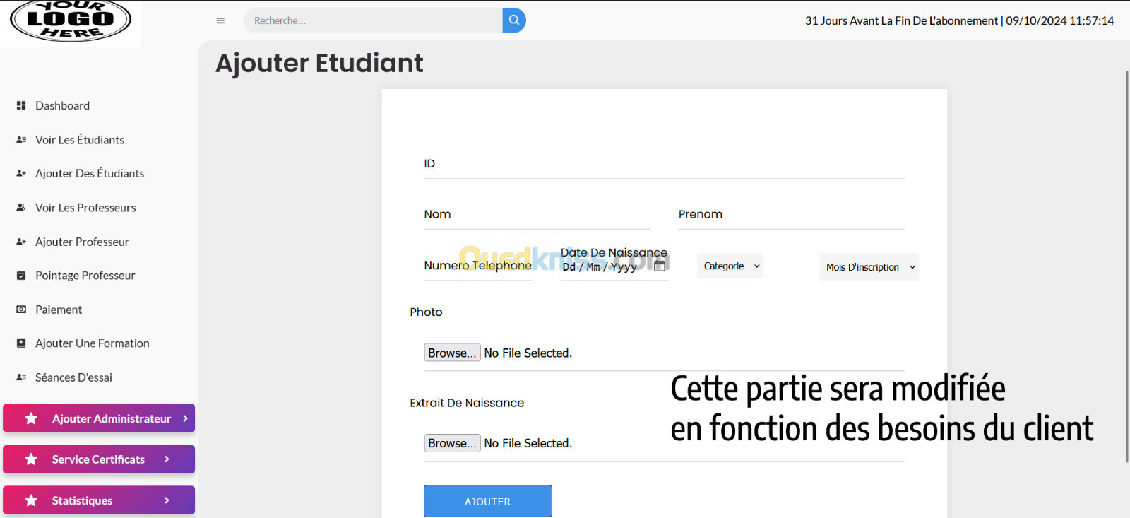This screenshot has height=518, width=1130.
Task: Open the Categorie dropdown
Action: click(730, 266)
